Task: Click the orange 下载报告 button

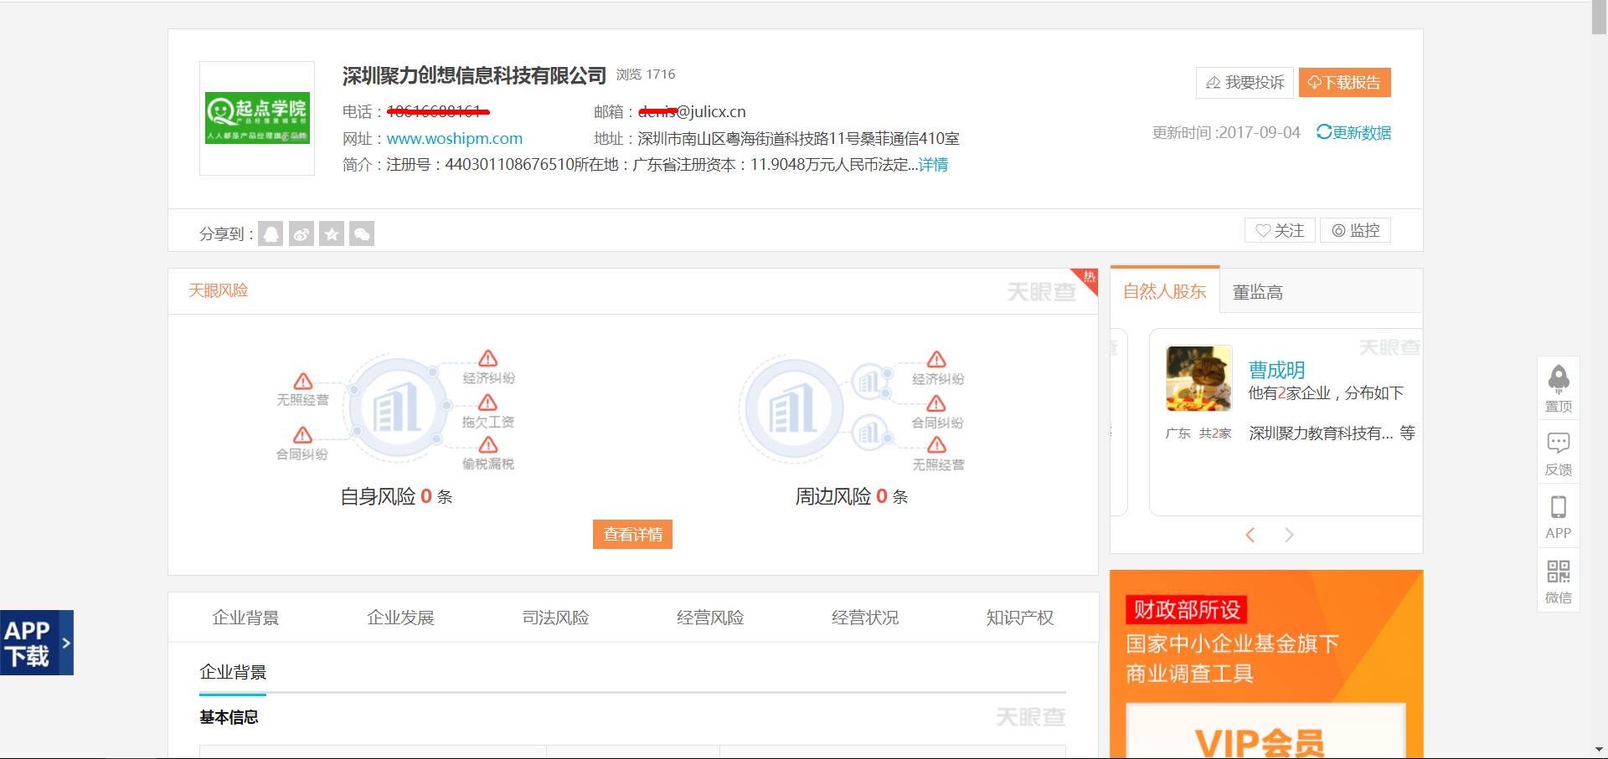Action: [x=1345, y=82]
